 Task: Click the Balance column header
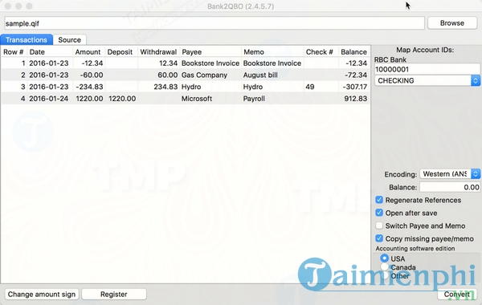coord(353,52)
